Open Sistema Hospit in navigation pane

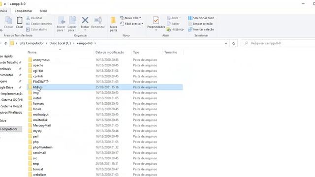pos(11,106)
